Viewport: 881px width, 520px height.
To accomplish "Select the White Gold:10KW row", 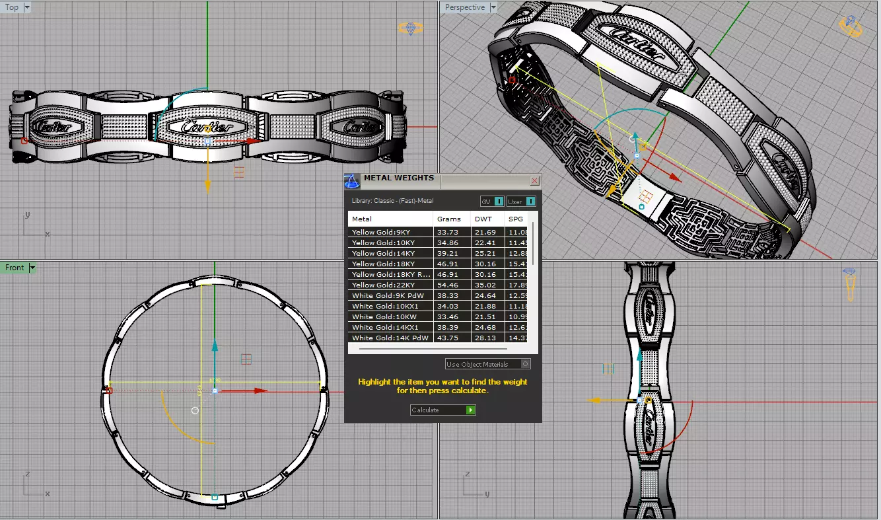I will point(437,316).
